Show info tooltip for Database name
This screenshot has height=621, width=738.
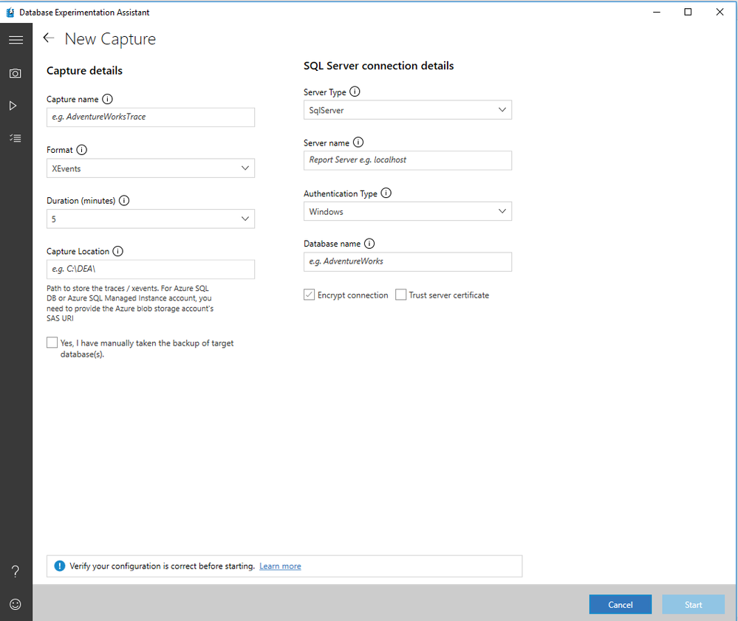(x=369, y=244)
